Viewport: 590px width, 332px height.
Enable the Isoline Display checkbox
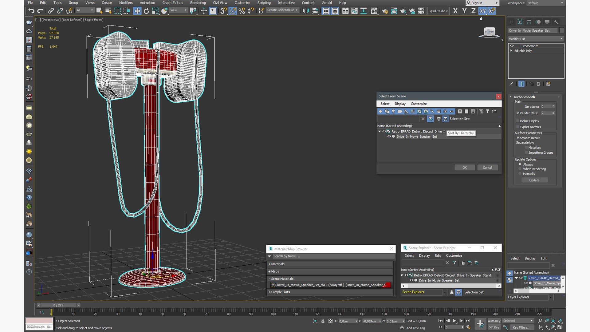[518, 121]
